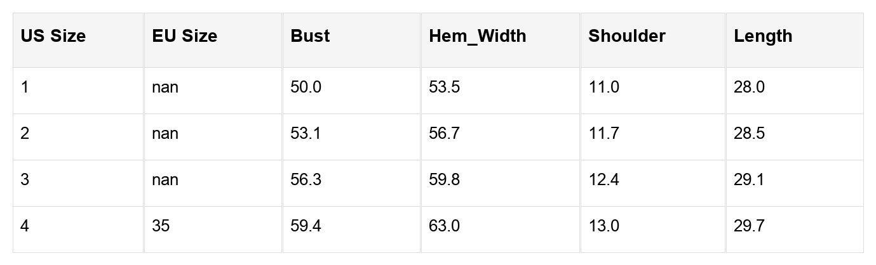Select the cell with US Size 1
Viewport: 876px width, 265px height.
click(78, 91)
